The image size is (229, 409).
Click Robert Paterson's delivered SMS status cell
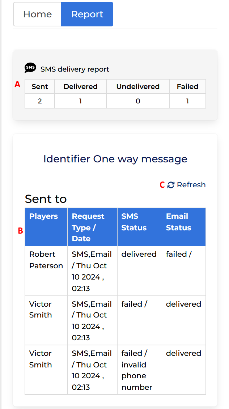click(x=140, y=271)
